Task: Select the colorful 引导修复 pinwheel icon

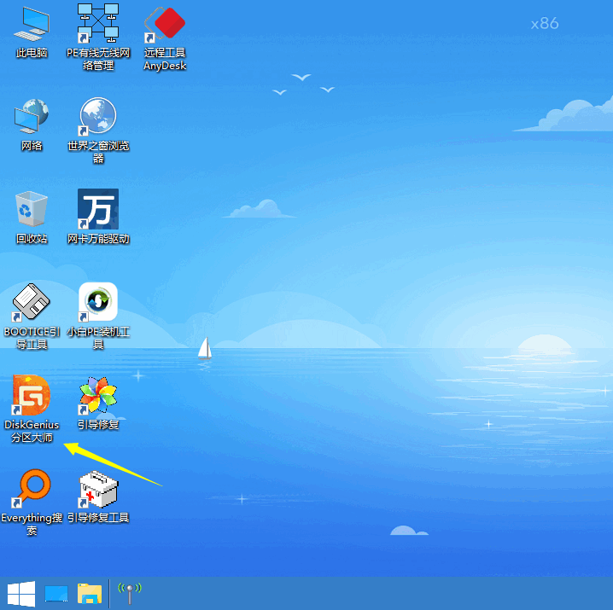Action: (x=98, y=395)
